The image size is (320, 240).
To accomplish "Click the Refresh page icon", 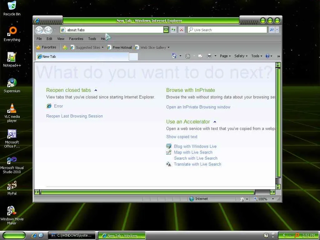I will point(173,30).
